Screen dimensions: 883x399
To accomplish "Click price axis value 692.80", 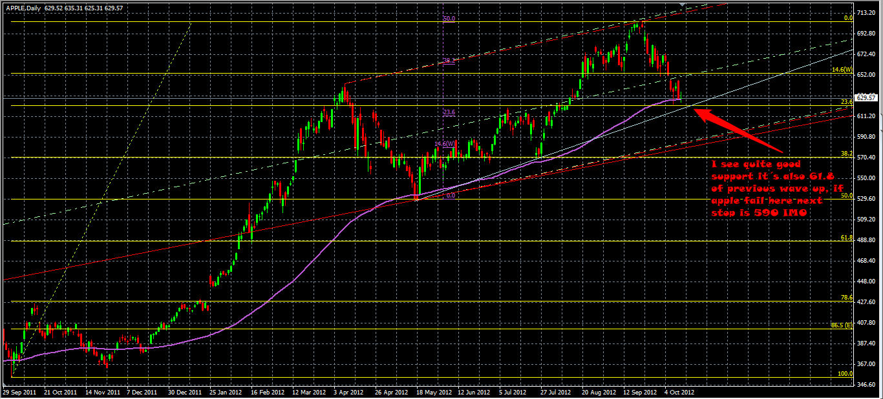I will click(x=866, y=33).
